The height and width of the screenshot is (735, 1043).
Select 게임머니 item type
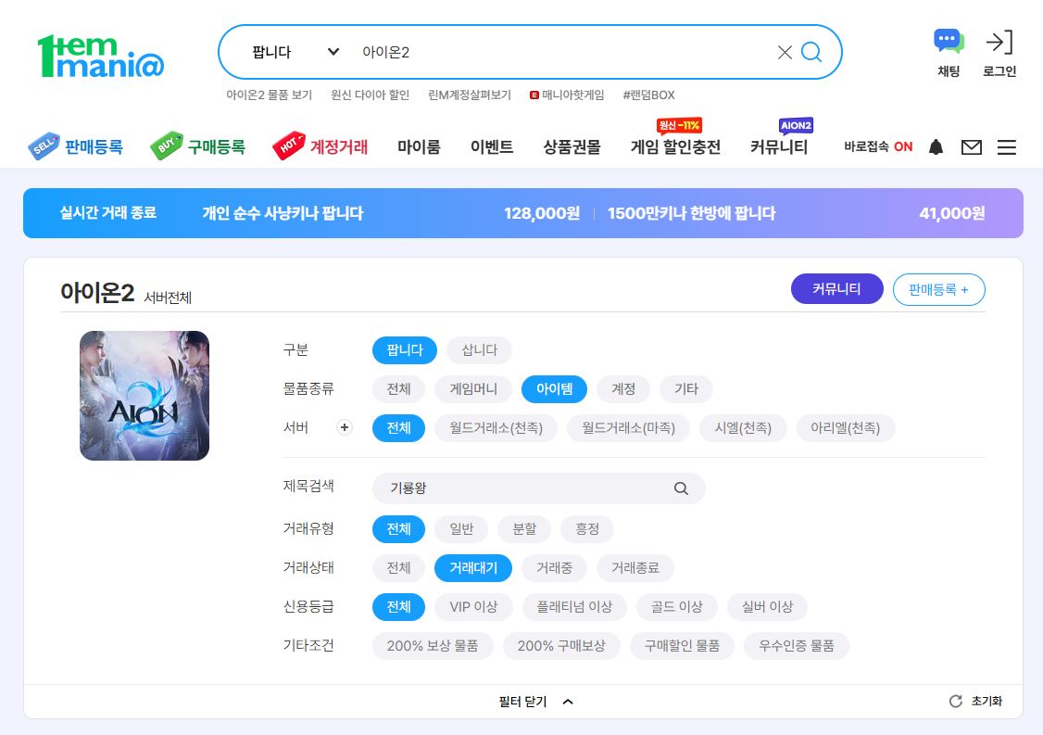[x=473, y=388]
